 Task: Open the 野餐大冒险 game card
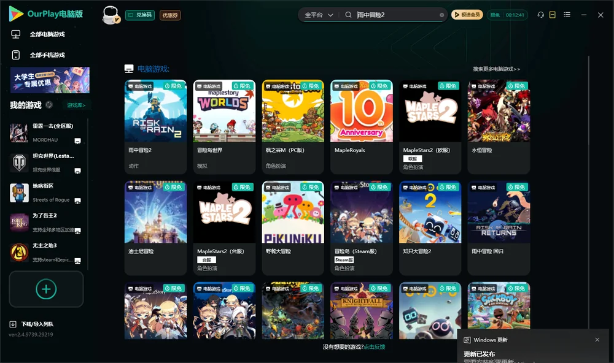pos(293,228)
